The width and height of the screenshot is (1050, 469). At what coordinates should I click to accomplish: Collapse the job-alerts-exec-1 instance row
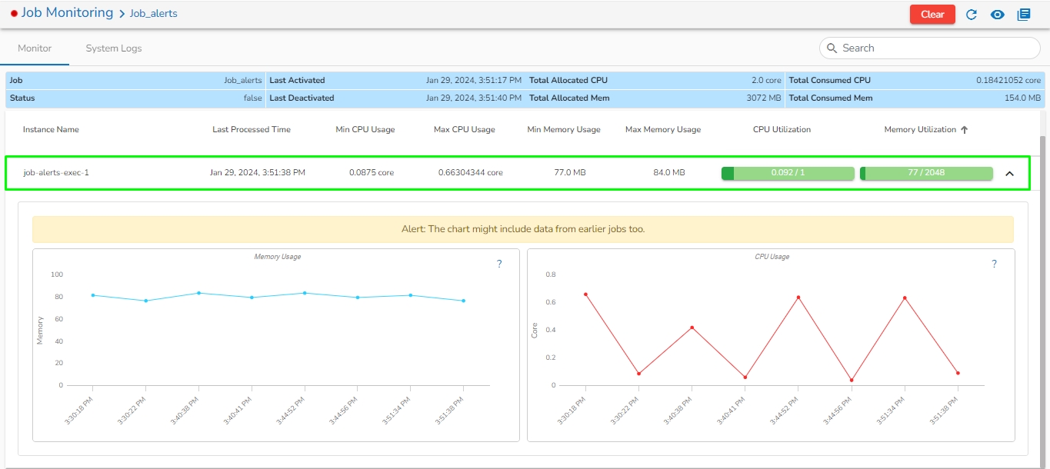[1010, 173]
